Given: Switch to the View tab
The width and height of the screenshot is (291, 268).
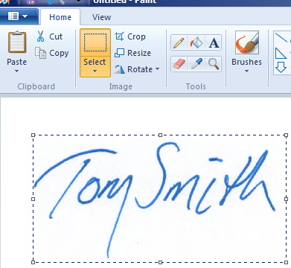Looking at the screenshot, I should point(101,17).
